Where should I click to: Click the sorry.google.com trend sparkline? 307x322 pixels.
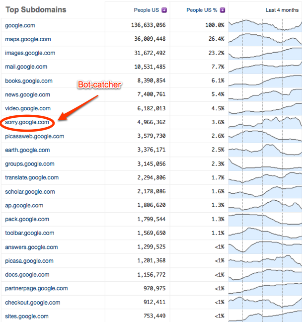point(265,122)
